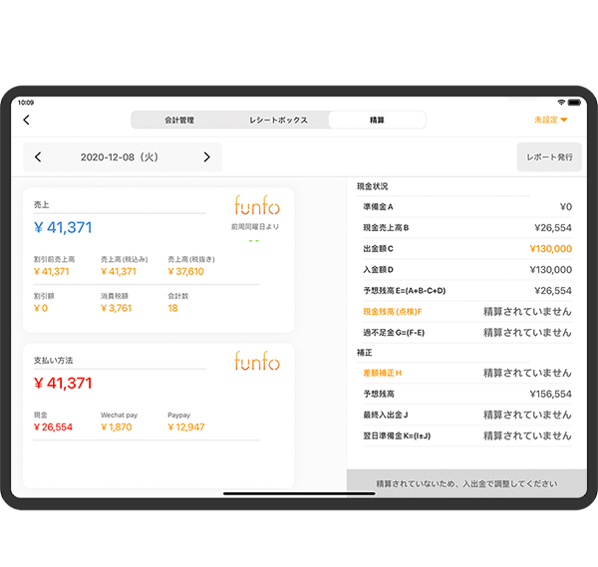Click the 消費税額 value ¥3,761
This screenshot has width=598, height=567.
[x=116, y=308]
